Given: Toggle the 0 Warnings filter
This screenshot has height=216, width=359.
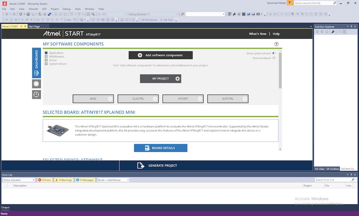Looking at the screenshot, I should [64, 180].
